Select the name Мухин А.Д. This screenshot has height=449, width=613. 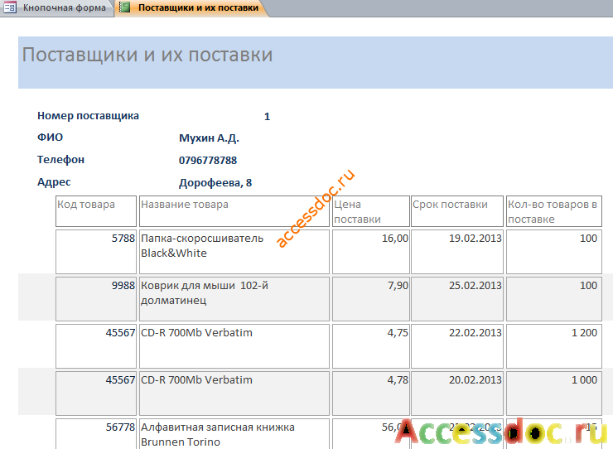[x=209, y=138]
